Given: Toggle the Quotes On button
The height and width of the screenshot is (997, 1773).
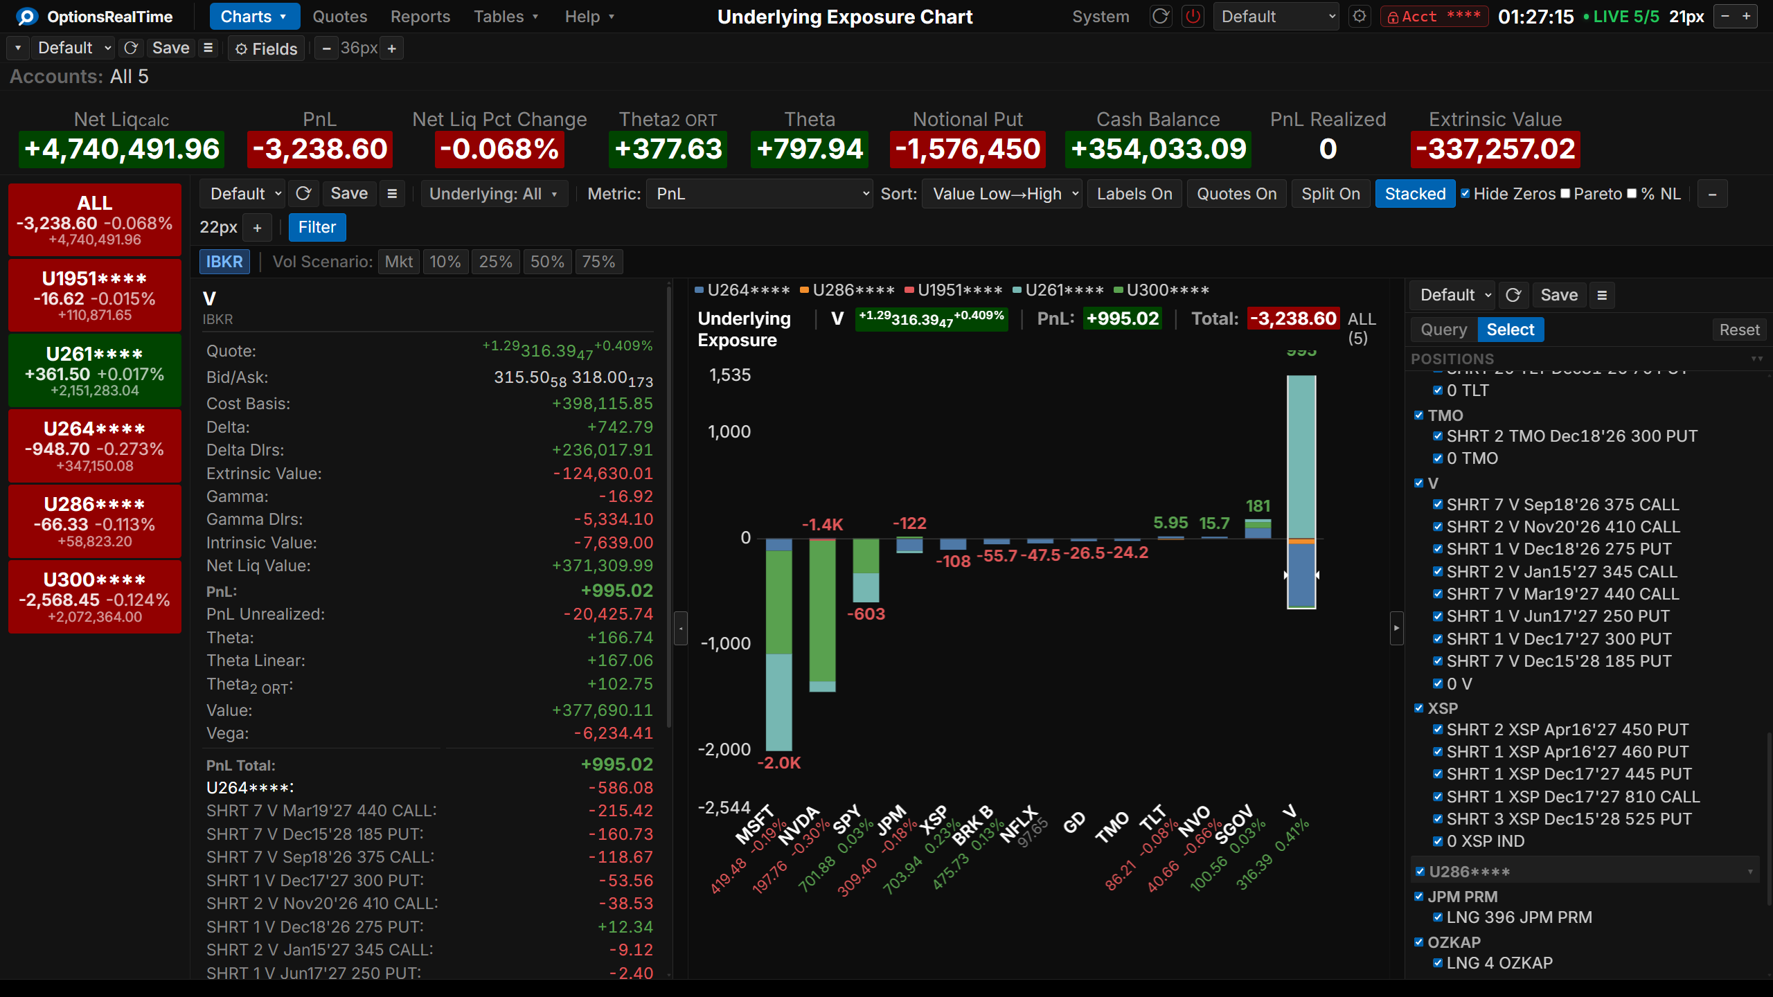Looking at the screenshot, I should tap(1237, 194).
